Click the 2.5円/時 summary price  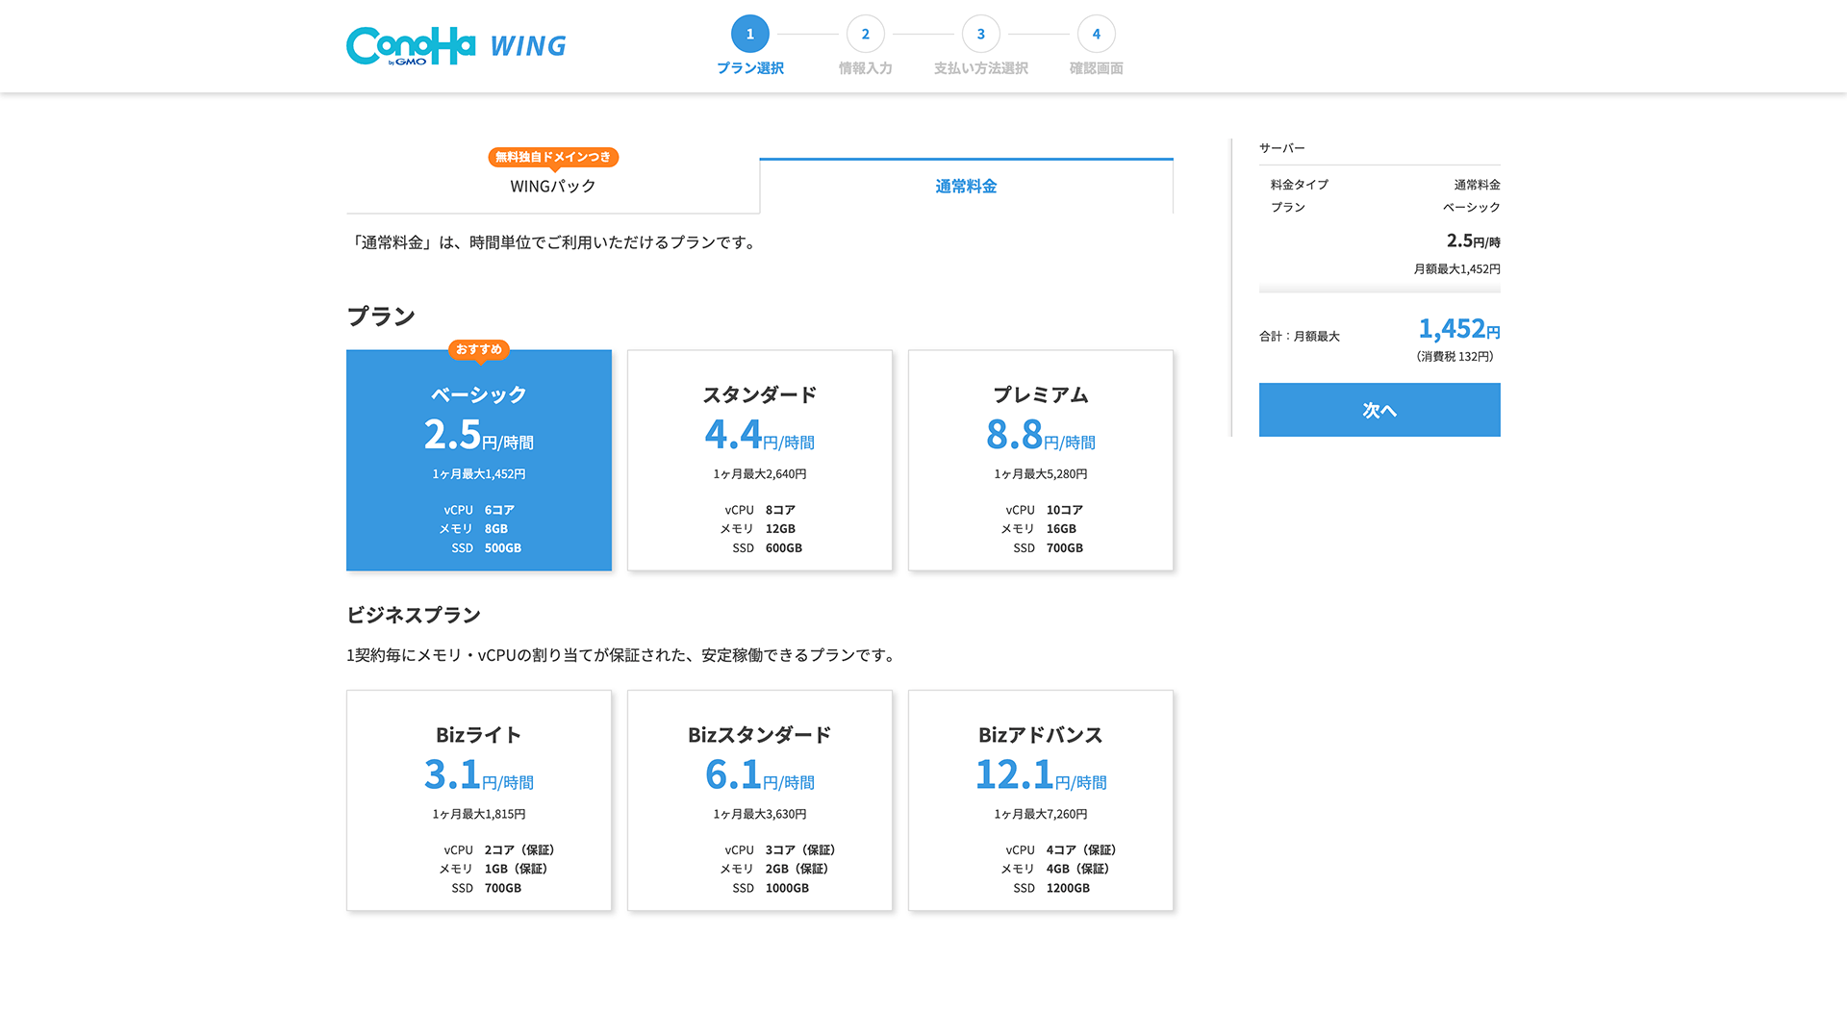(x=1473, y=241)
